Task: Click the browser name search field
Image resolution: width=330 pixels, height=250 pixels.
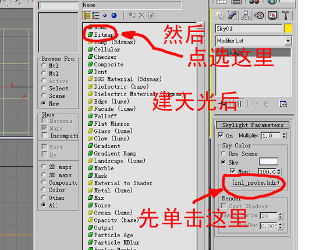Action: click(58, 5)
